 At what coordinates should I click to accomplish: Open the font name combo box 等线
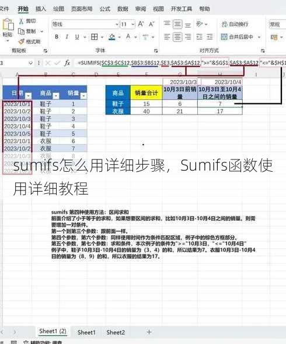coord(85,24)
